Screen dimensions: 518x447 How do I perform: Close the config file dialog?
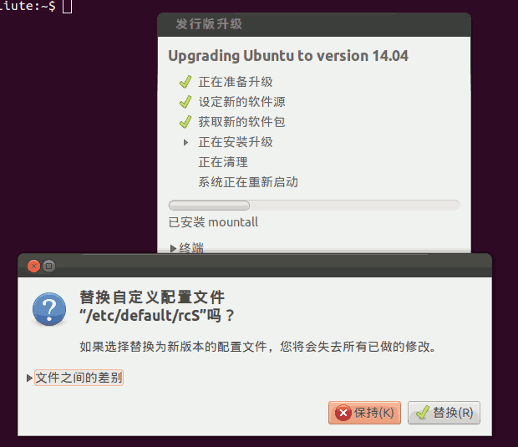pos(33,266)
